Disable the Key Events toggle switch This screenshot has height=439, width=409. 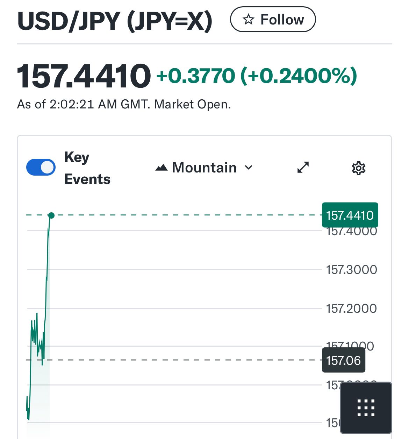(41, 167)
